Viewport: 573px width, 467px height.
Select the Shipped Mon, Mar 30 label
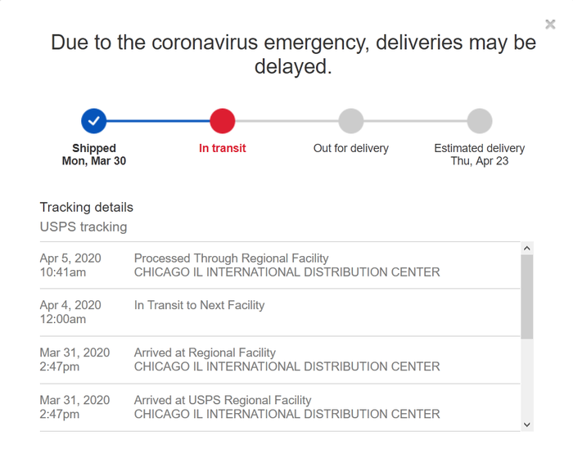click(x=94, y=155)
